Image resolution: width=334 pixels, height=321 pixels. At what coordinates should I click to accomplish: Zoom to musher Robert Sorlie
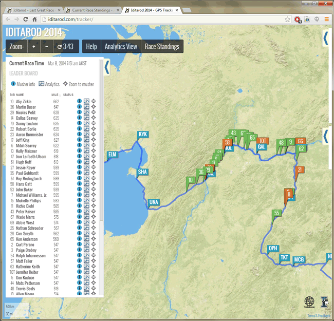pyautogui.click(x=94, y=128)
